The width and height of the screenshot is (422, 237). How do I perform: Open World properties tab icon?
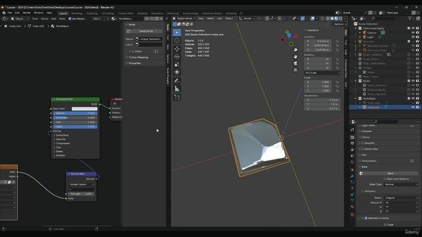pyautogui.click(x=352, y=162)
